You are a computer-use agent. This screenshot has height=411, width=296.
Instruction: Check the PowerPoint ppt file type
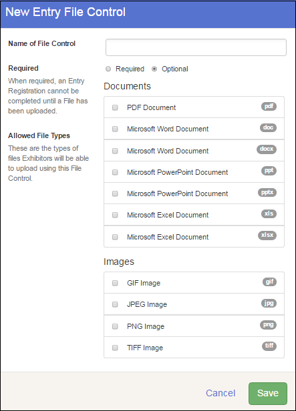click(x=115, y=172)
